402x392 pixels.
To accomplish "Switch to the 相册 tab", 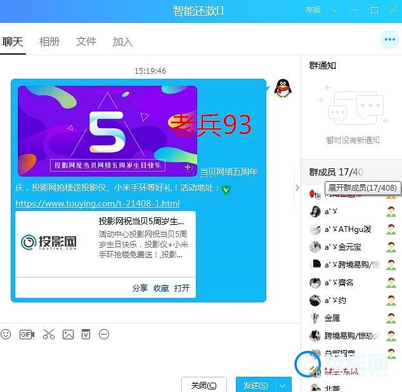I will [x=49, y=42].
